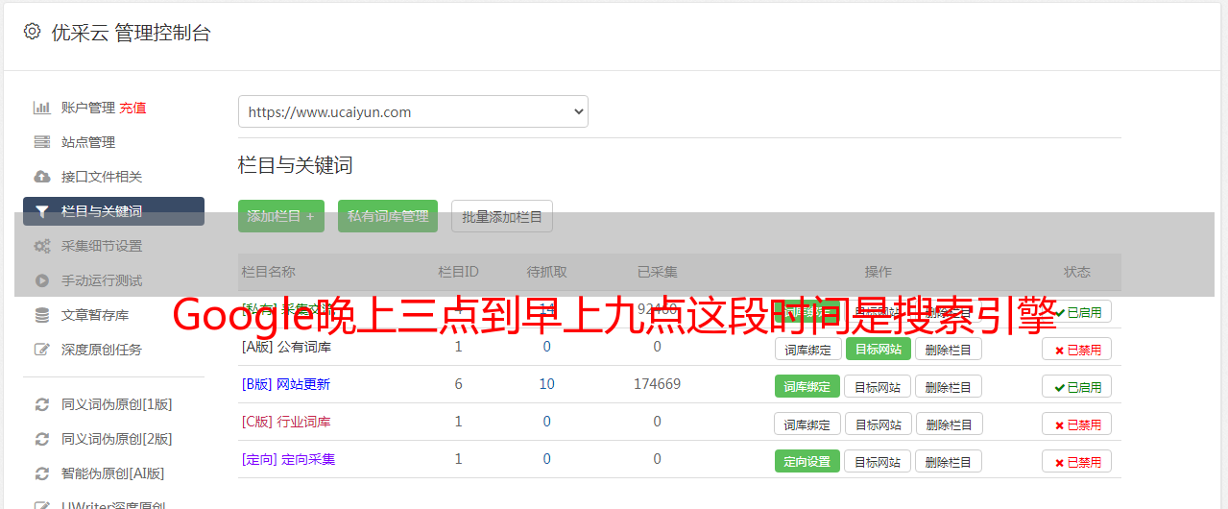Click the gear icon beside 优采云 管理控制台
The height and width of the screenshot is (509, 1228).
tap(32, 32)
